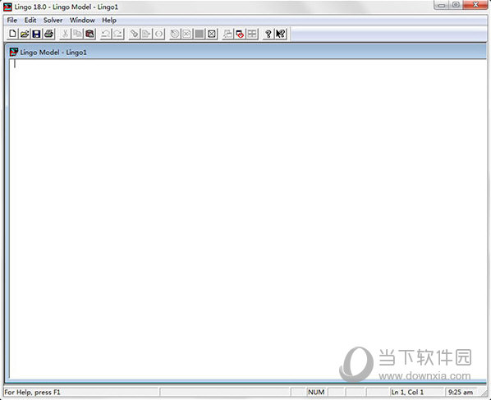Print the model with printer icon
The height and width of the screenshot is (400, 491).
point(48,34)
